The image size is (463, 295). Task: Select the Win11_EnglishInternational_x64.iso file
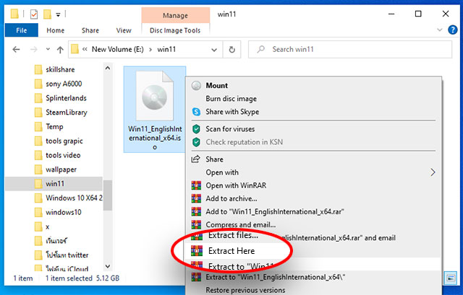click(x=155, y=109)
